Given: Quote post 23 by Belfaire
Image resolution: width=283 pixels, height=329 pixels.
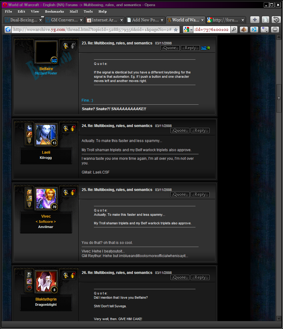Looking at the screenshot, I should (170, 48).
